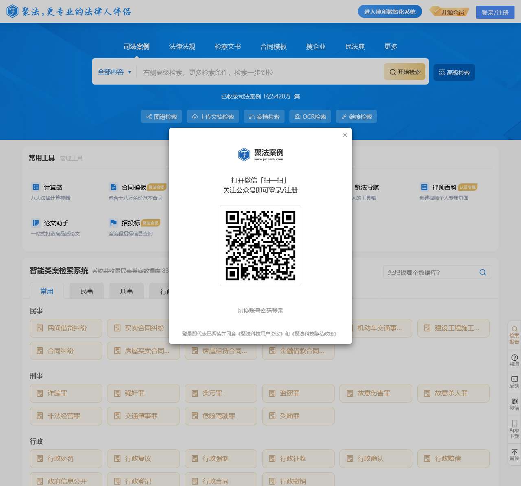Screen dimensions: 521x486
Task: Open 贪污罪 database
Action: (x=221, y=393)
